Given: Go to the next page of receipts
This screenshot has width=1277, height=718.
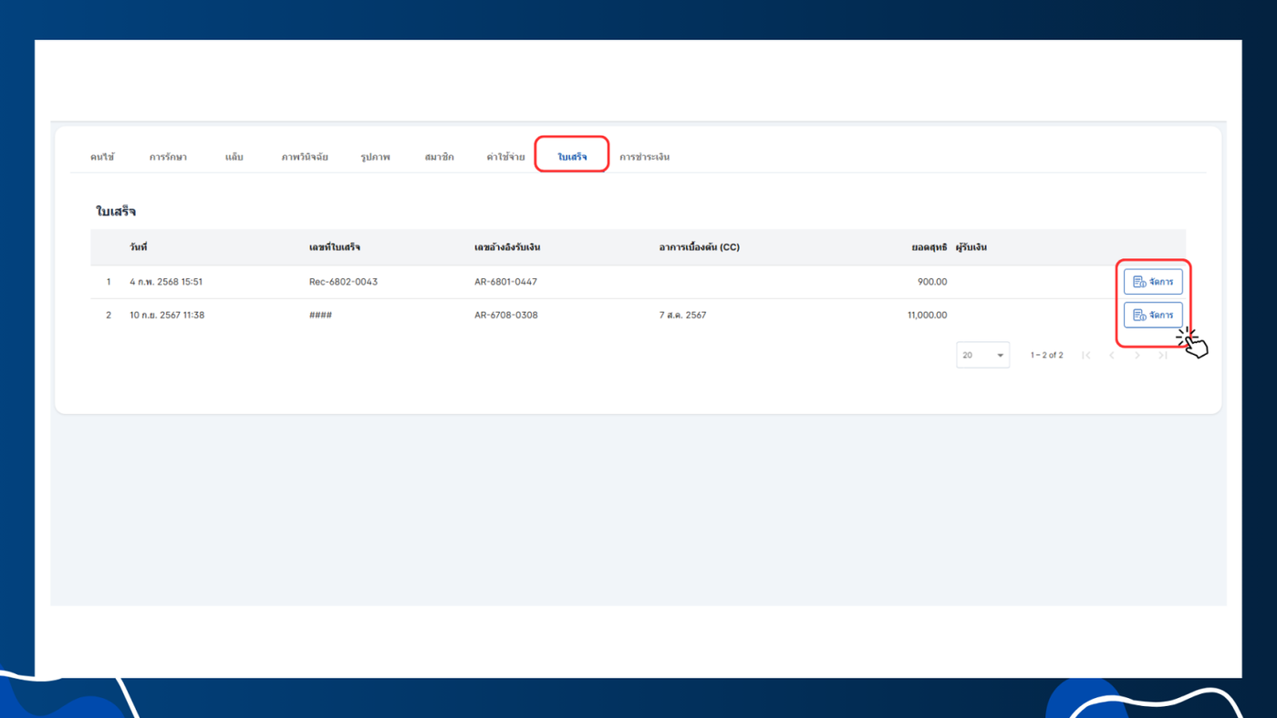Looking at the screenshot, I should pos(1137,355).
